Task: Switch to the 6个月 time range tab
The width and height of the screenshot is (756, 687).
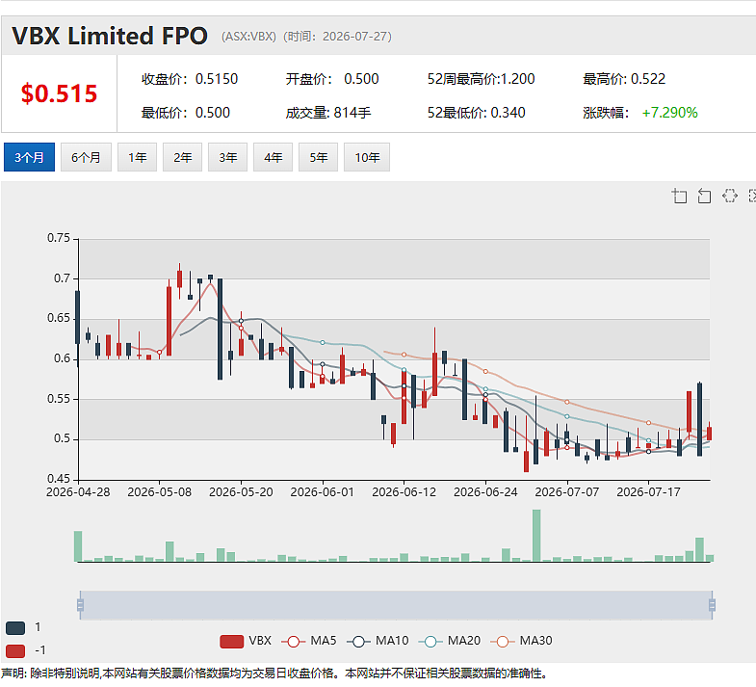Action: [87, 157]
